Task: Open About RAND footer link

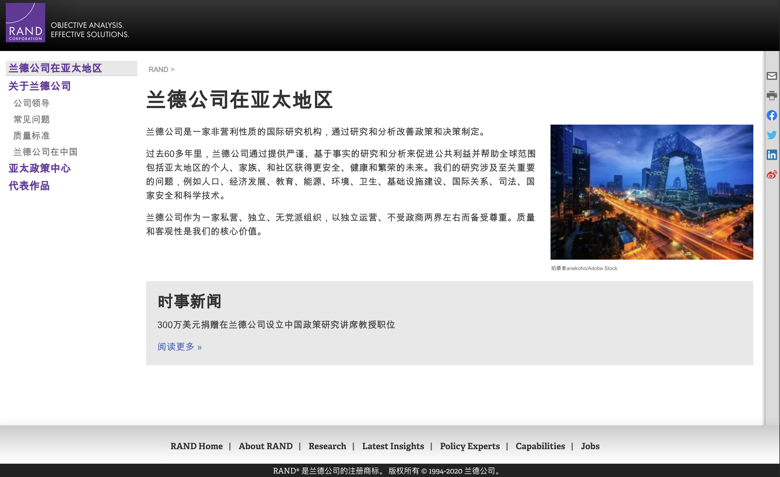Action: pos(266,446)
